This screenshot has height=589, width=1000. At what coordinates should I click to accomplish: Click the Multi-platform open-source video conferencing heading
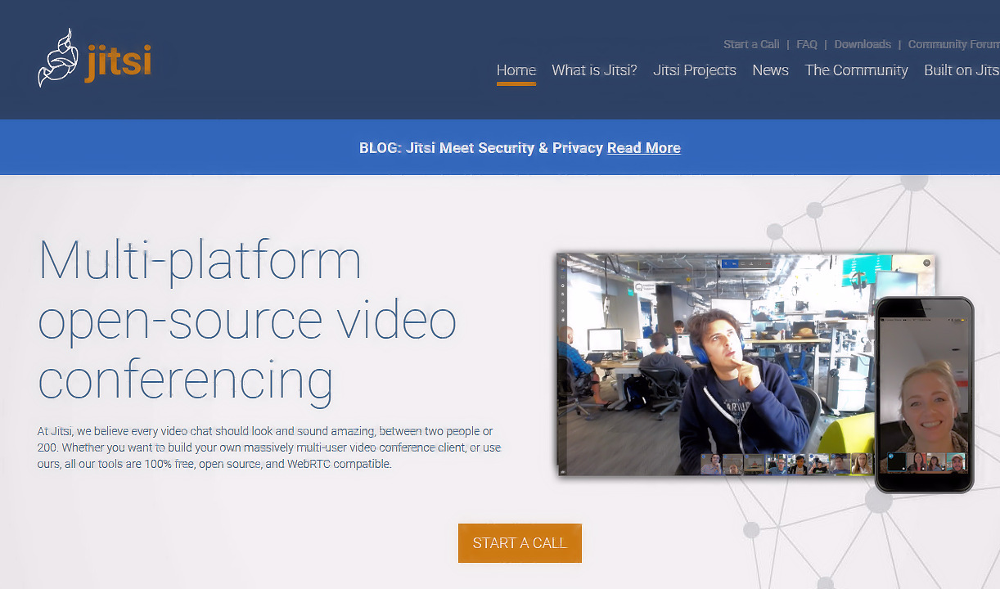click(x=245, y=319)
